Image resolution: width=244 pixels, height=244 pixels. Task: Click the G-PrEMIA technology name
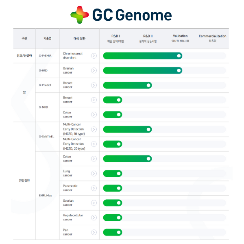pos(46,56)
